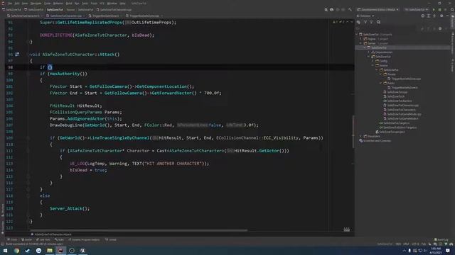The width and height of the screenshot is (455, 255).
Task: Click the locate-file target icon in Solution panel
Action: click(x=422, y=16)
